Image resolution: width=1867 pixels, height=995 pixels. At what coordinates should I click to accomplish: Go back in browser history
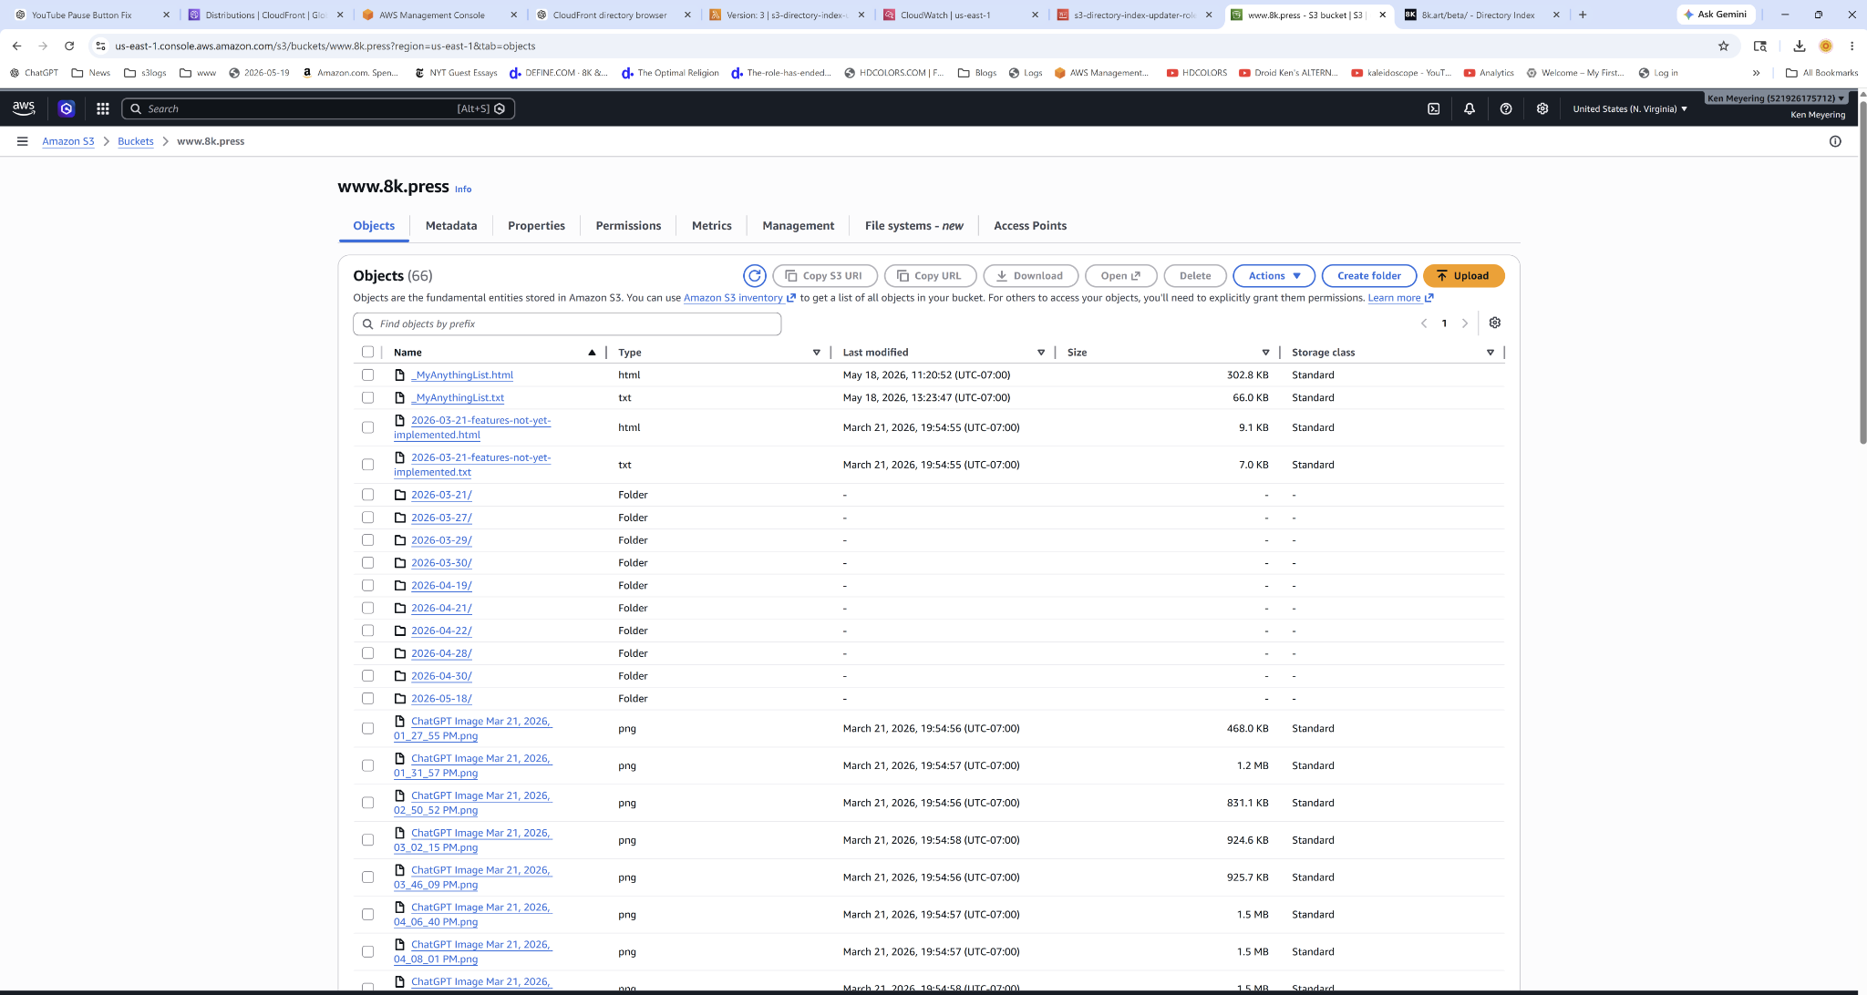pyautogui.click(x=16, y=46)
